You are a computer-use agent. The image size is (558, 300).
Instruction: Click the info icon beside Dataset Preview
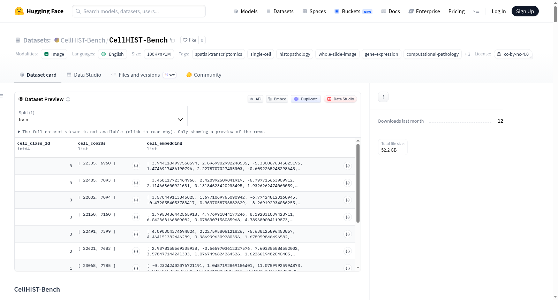tap(68, 99)
